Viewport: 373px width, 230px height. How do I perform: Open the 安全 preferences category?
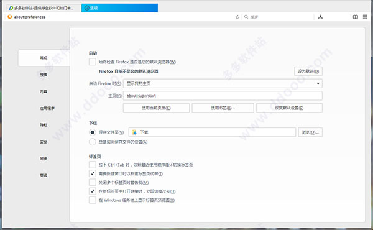44,142
